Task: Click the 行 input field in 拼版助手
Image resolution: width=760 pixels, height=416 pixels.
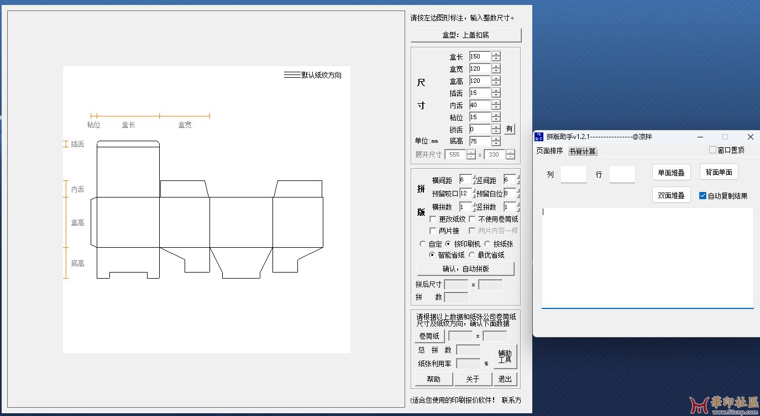Action: pyautogui.click(x=622, y=174)
